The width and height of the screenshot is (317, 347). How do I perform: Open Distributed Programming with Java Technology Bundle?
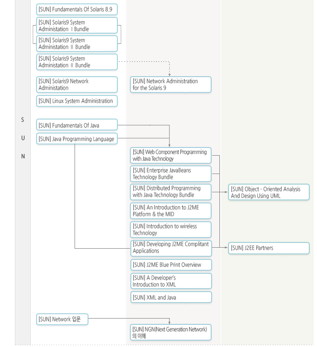(x=171, y=192)
